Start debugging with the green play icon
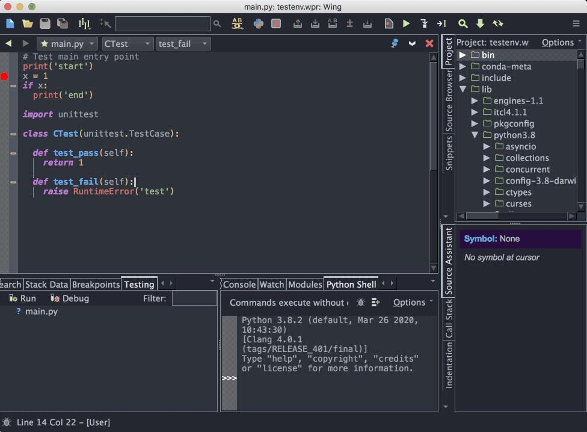587x432 pixels. click(406, 23)
